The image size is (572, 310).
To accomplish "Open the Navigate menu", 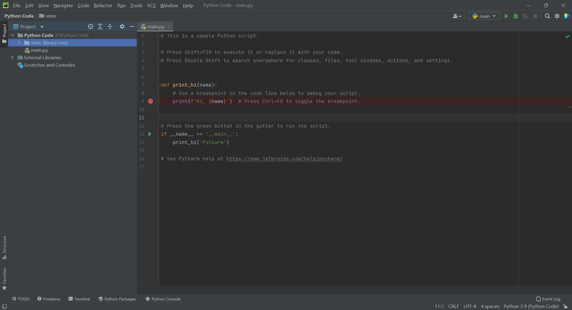I will point(63,5).
